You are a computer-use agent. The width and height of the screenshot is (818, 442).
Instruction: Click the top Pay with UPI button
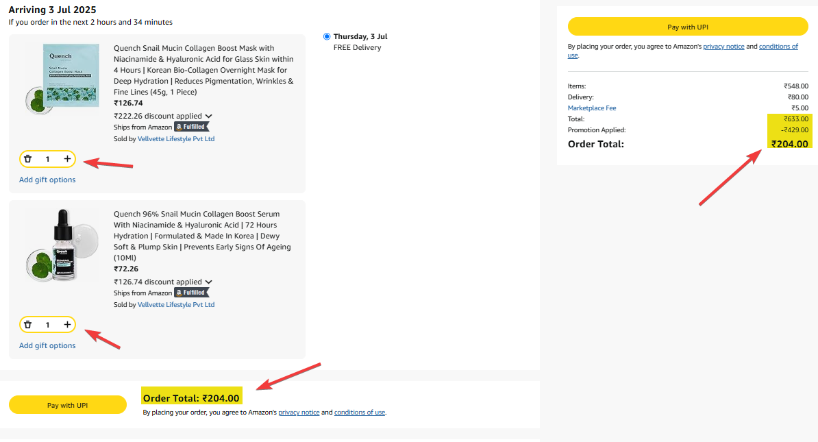click(688, 27)
